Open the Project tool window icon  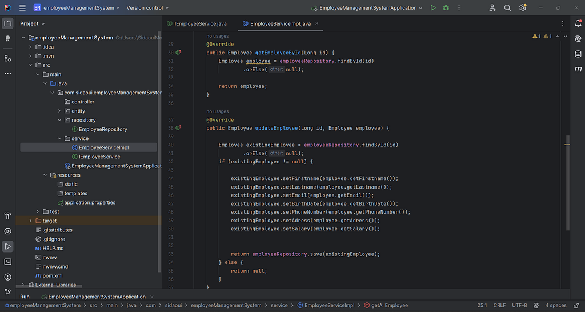[7, 24]
